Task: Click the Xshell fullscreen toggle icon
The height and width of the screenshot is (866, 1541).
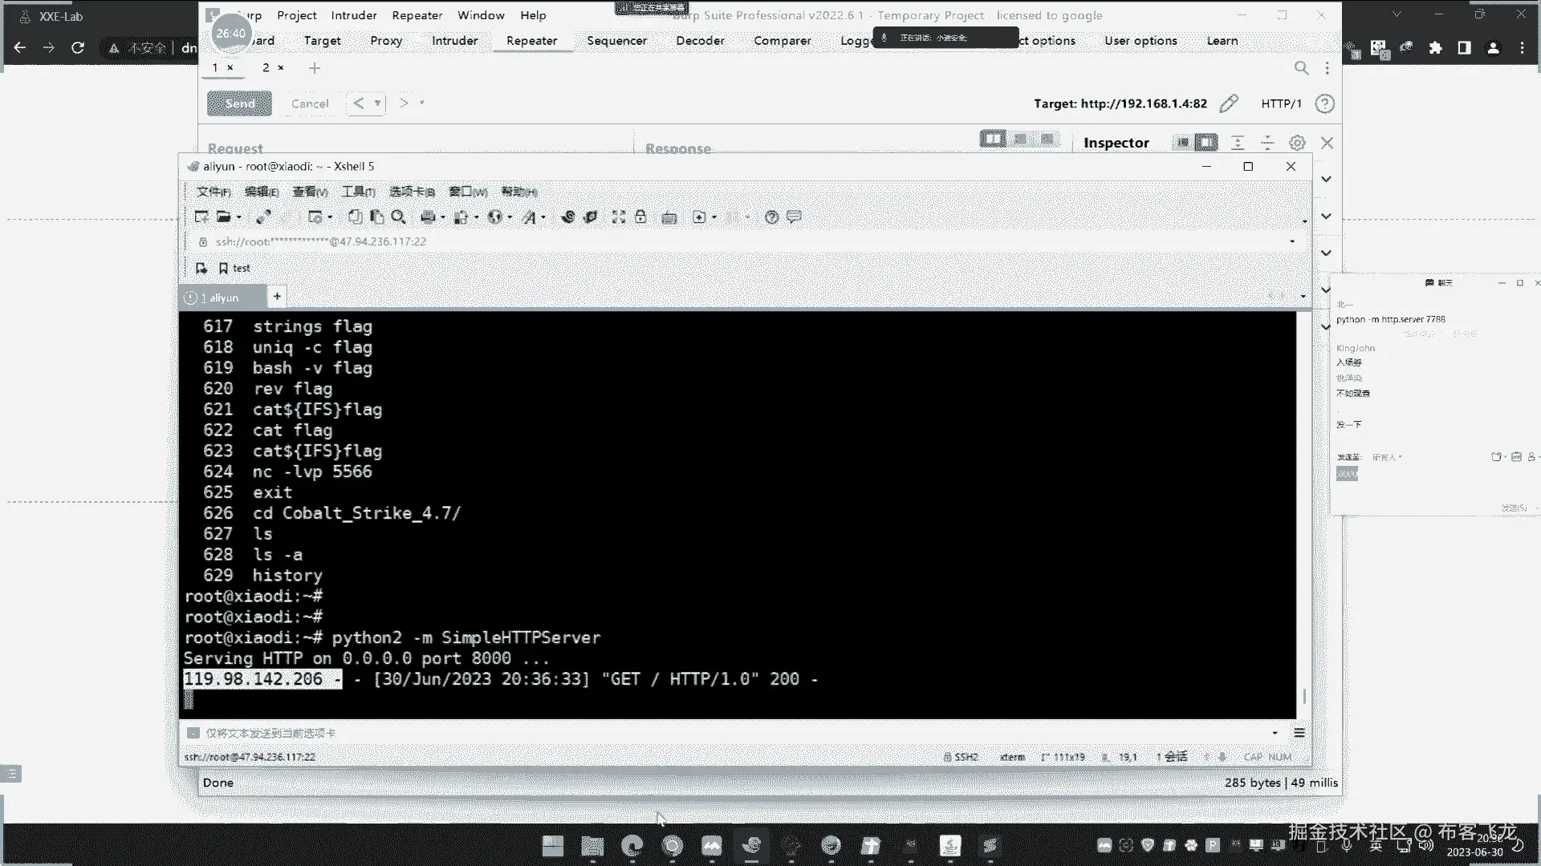Action: [618, 217]
